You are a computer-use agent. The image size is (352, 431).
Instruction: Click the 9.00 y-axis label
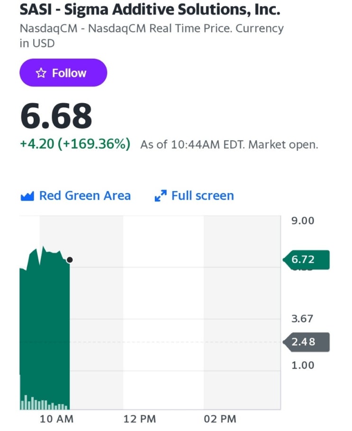point(302,221)
